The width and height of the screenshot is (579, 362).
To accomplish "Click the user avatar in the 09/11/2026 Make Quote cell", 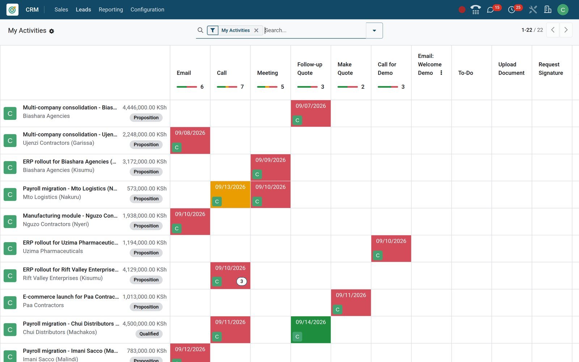I will [x=337, y=310].
